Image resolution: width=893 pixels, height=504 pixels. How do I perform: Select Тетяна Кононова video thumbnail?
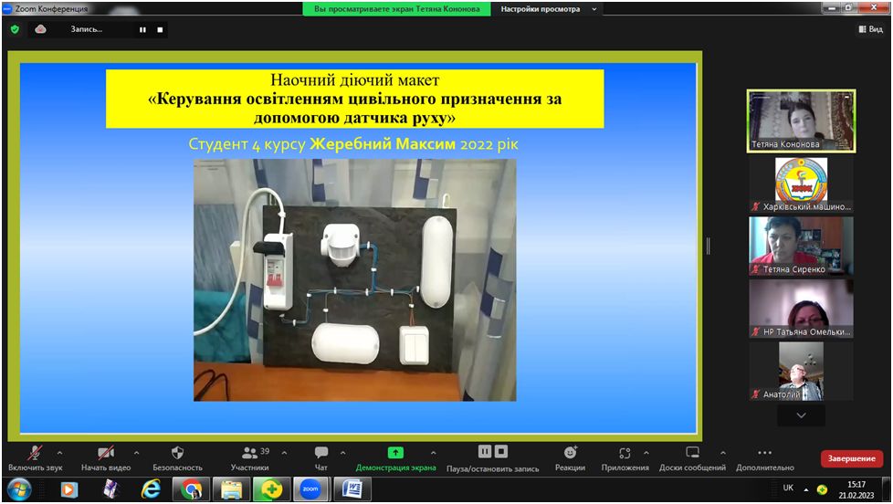[x=801, y=121]
